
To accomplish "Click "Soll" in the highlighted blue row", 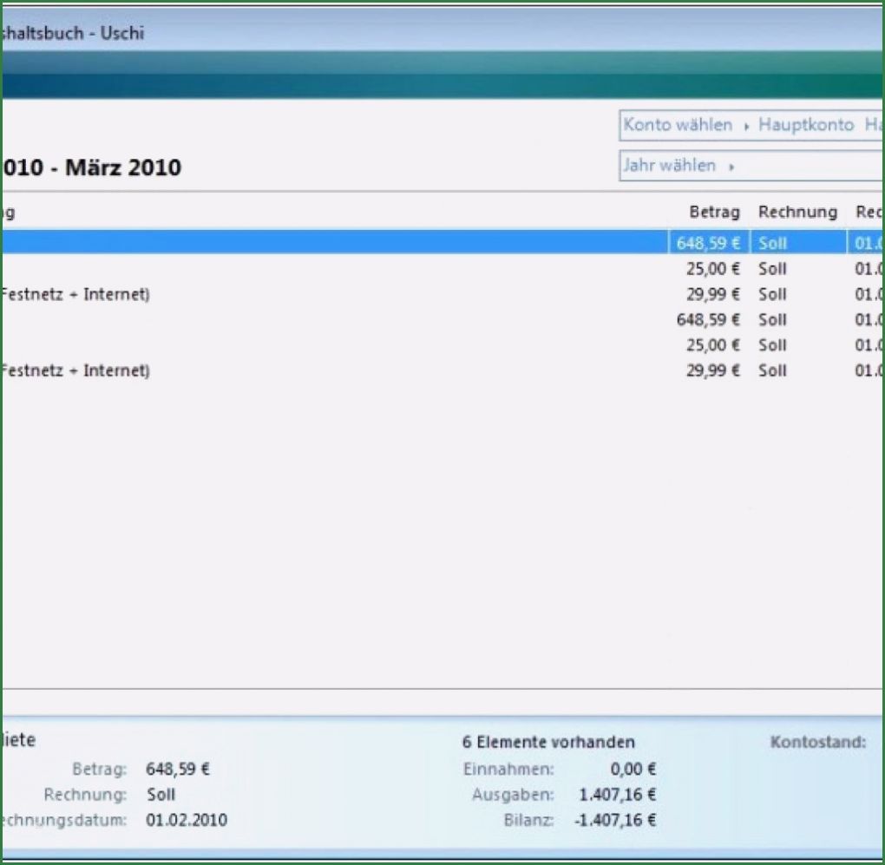I will click(x=772, y=244).
